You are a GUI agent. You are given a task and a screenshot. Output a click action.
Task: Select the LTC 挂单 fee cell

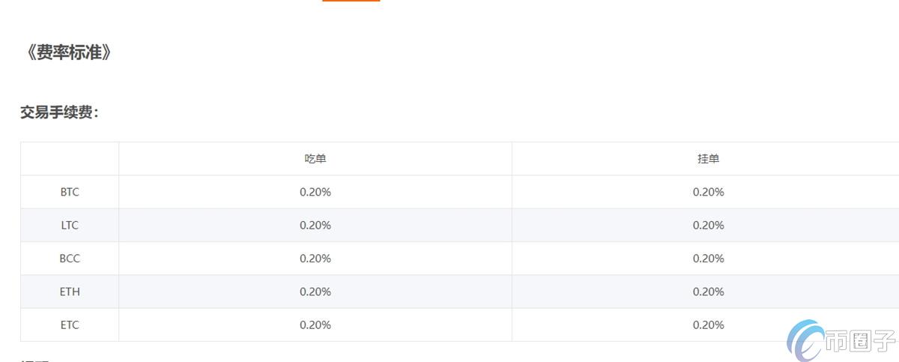pos(708,225)
